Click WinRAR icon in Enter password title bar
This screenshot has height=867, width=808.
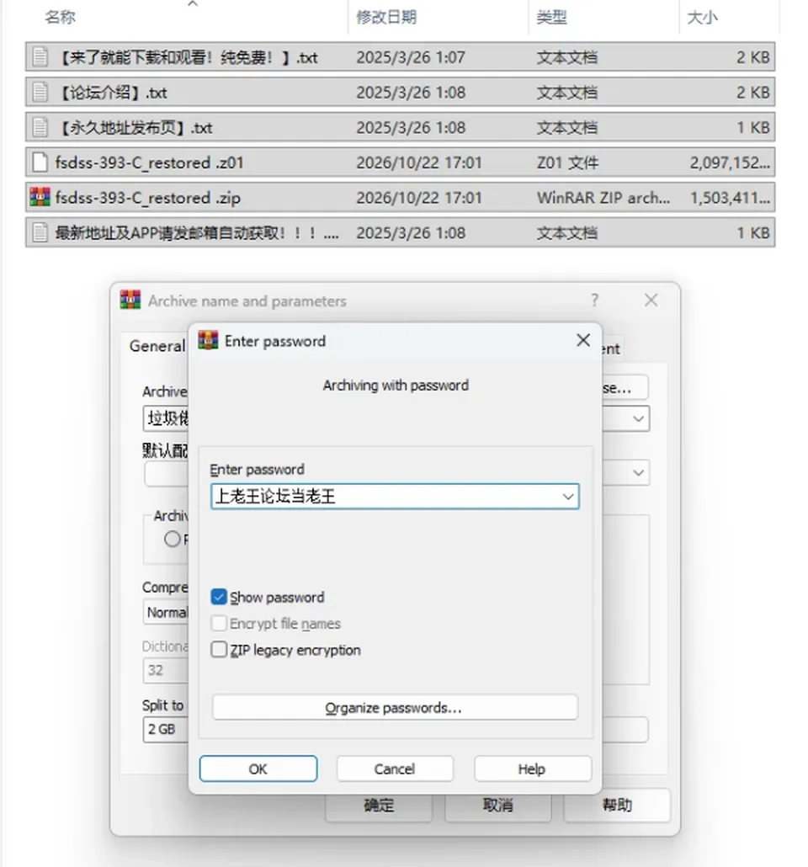[x=208, y=341]
